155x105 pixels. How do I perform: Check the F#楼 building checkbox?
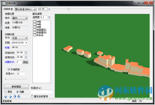click(35, 27)
